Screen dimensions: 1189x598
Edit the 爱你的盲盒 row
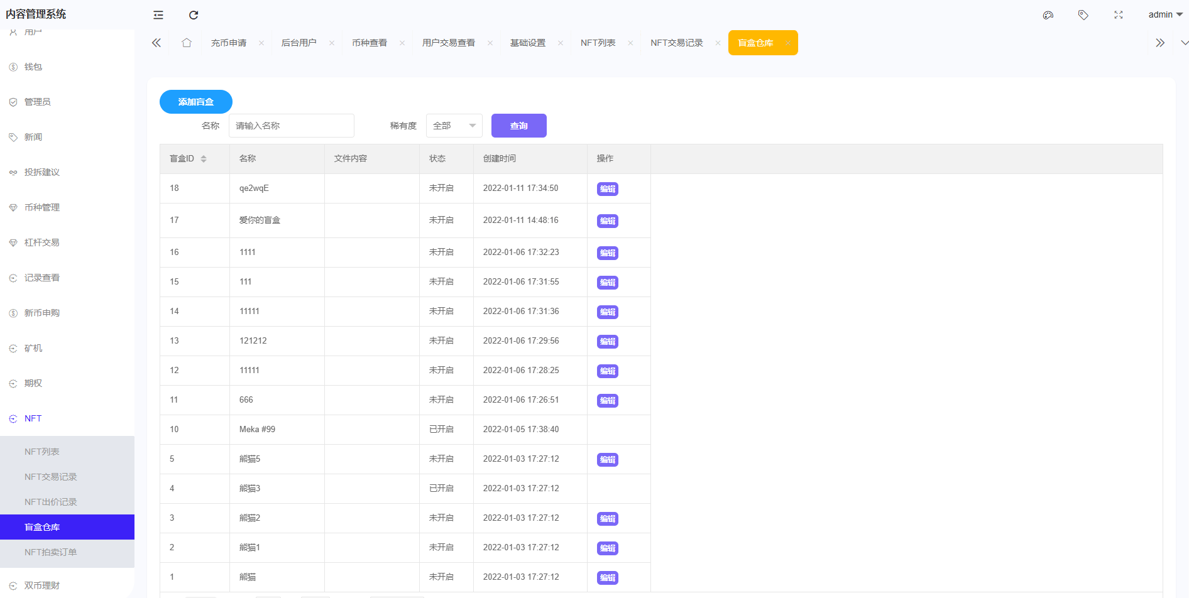(x=607, y=221)
